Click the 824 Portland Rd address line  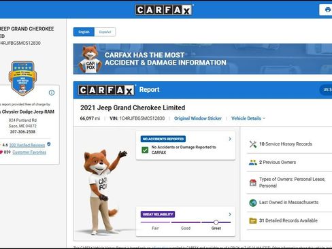(22, 120)
